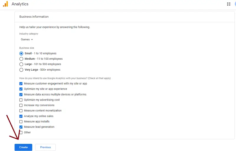The width and height of the screenshot is (236, 151).
Task: Click the Google Analytics logo icon
Action: pyautogui.click(x=6, y=4)
